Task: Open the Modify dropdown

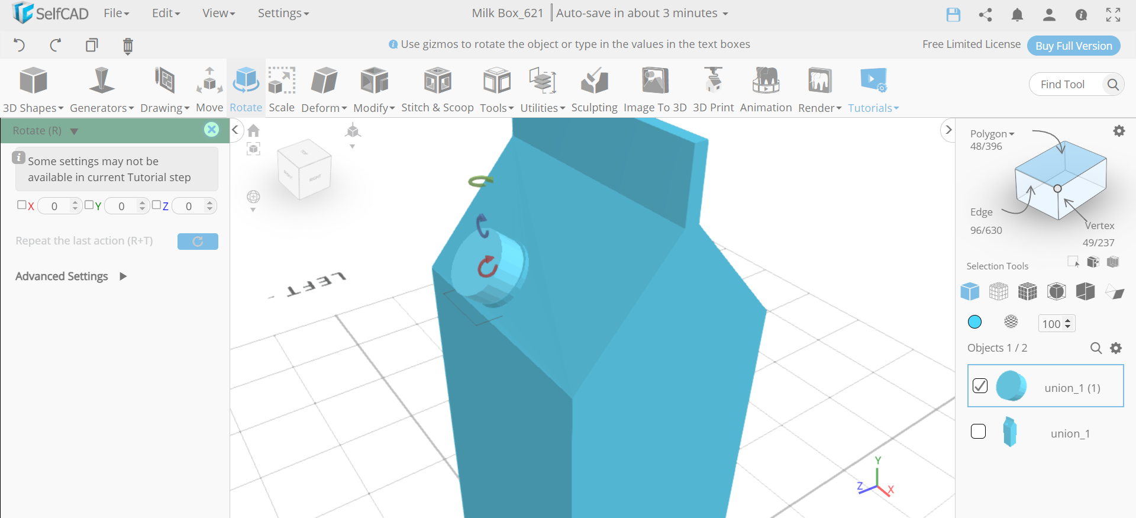Action: click(x=374, y=90)
